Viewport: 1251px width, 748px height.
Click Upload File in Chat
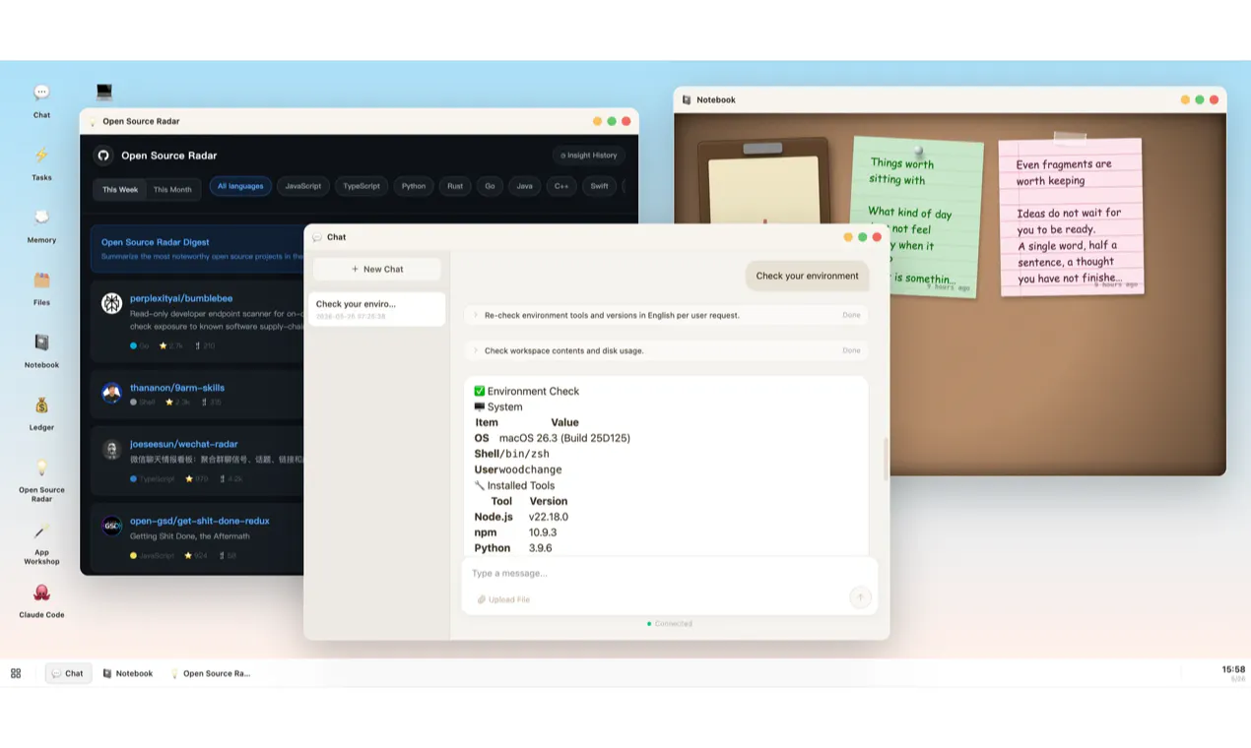click(x=503, y=599)
